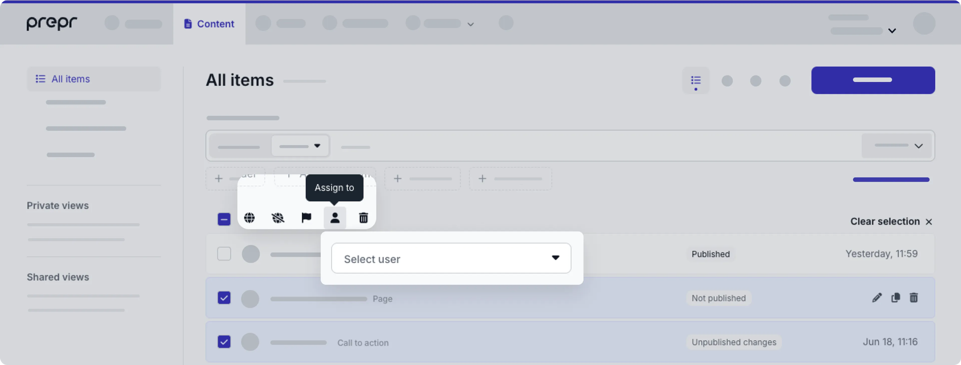This screenshot has height=365, width=961.
Task: Click the trash icon on Page row
Action: click(x=914, y=298)
